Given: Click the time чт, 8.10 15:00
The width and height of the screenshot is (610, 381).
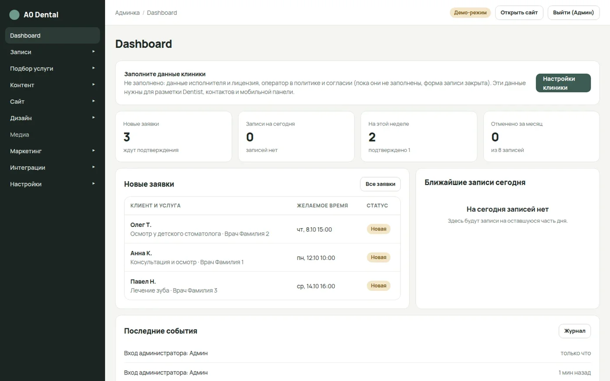Looking at the screenshot, I should 314,229.
